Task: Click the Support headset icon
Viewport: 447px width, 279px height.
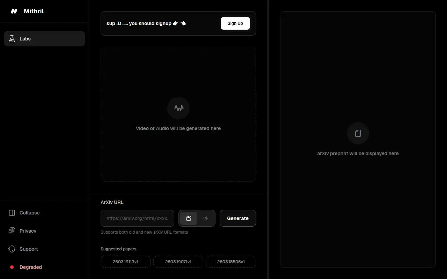Action: point(12,249)
